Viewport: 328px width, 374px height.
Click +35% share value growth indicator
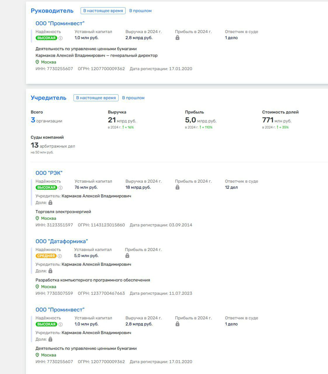tap(283, 127)
